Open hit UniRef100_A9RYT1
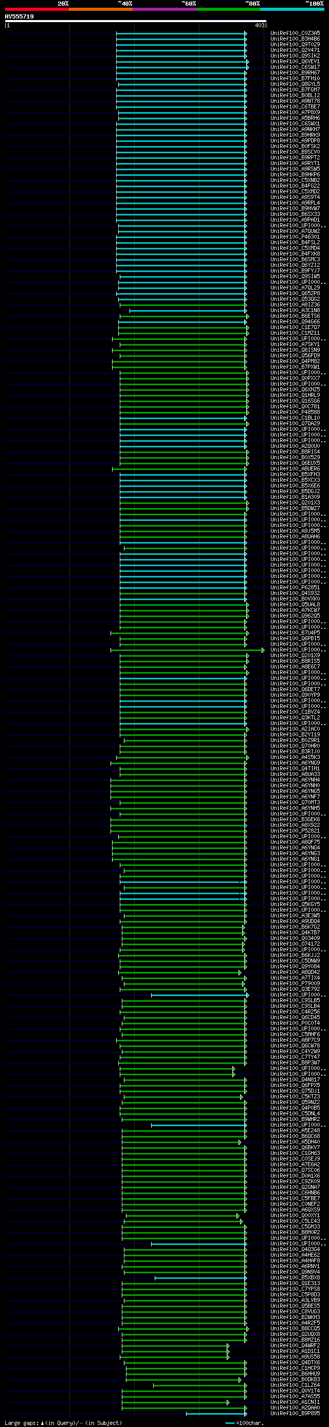This screenshot has width=329, height=1427. [x=295, y=163]
